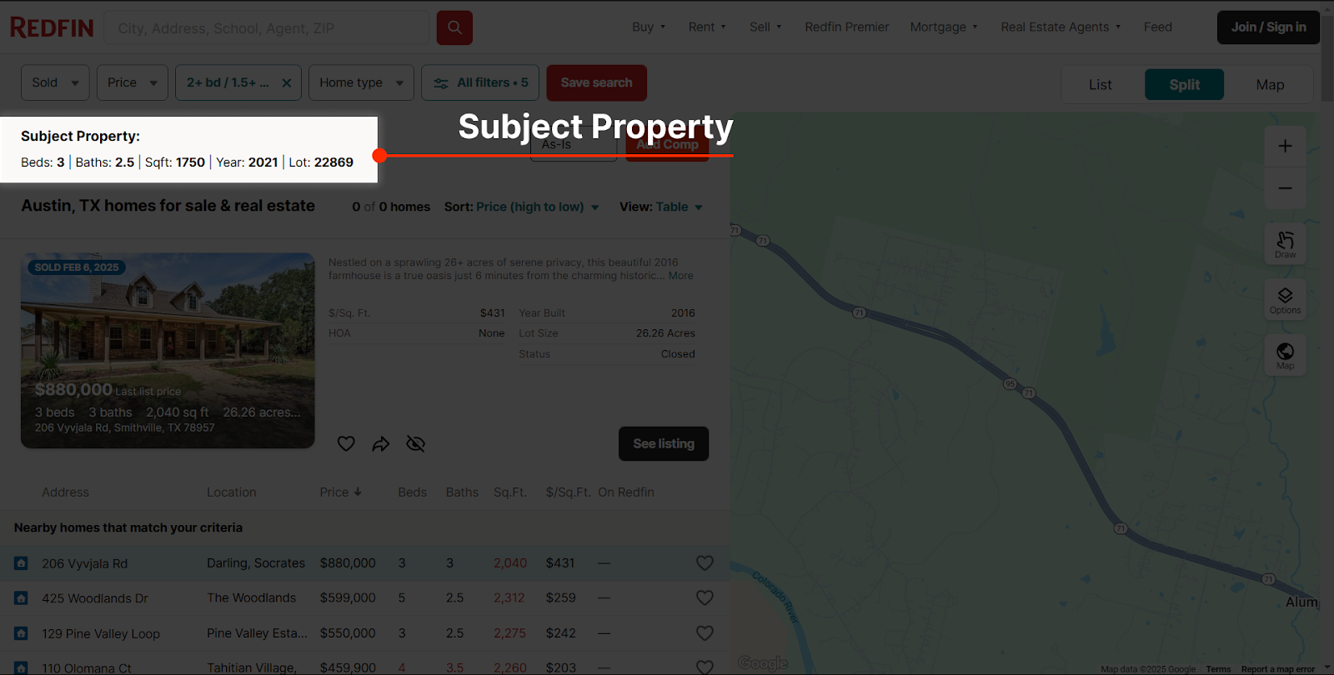Click the $599,000 price cell

point(348,598)
